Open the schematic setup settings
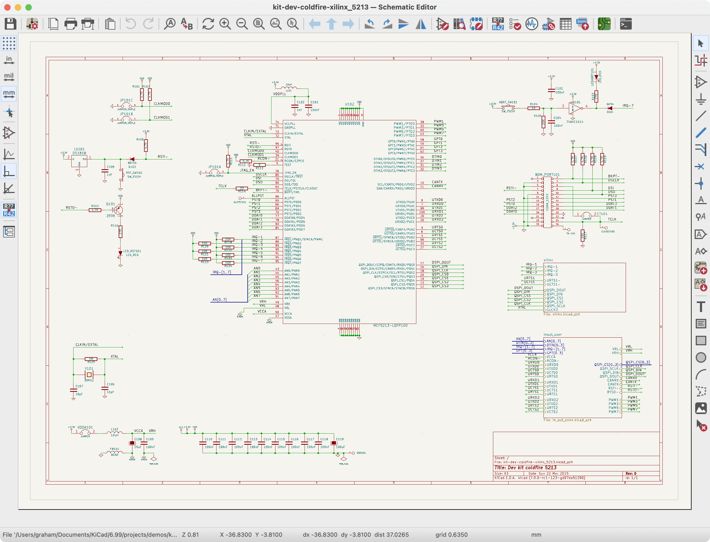 click(32, 24)
